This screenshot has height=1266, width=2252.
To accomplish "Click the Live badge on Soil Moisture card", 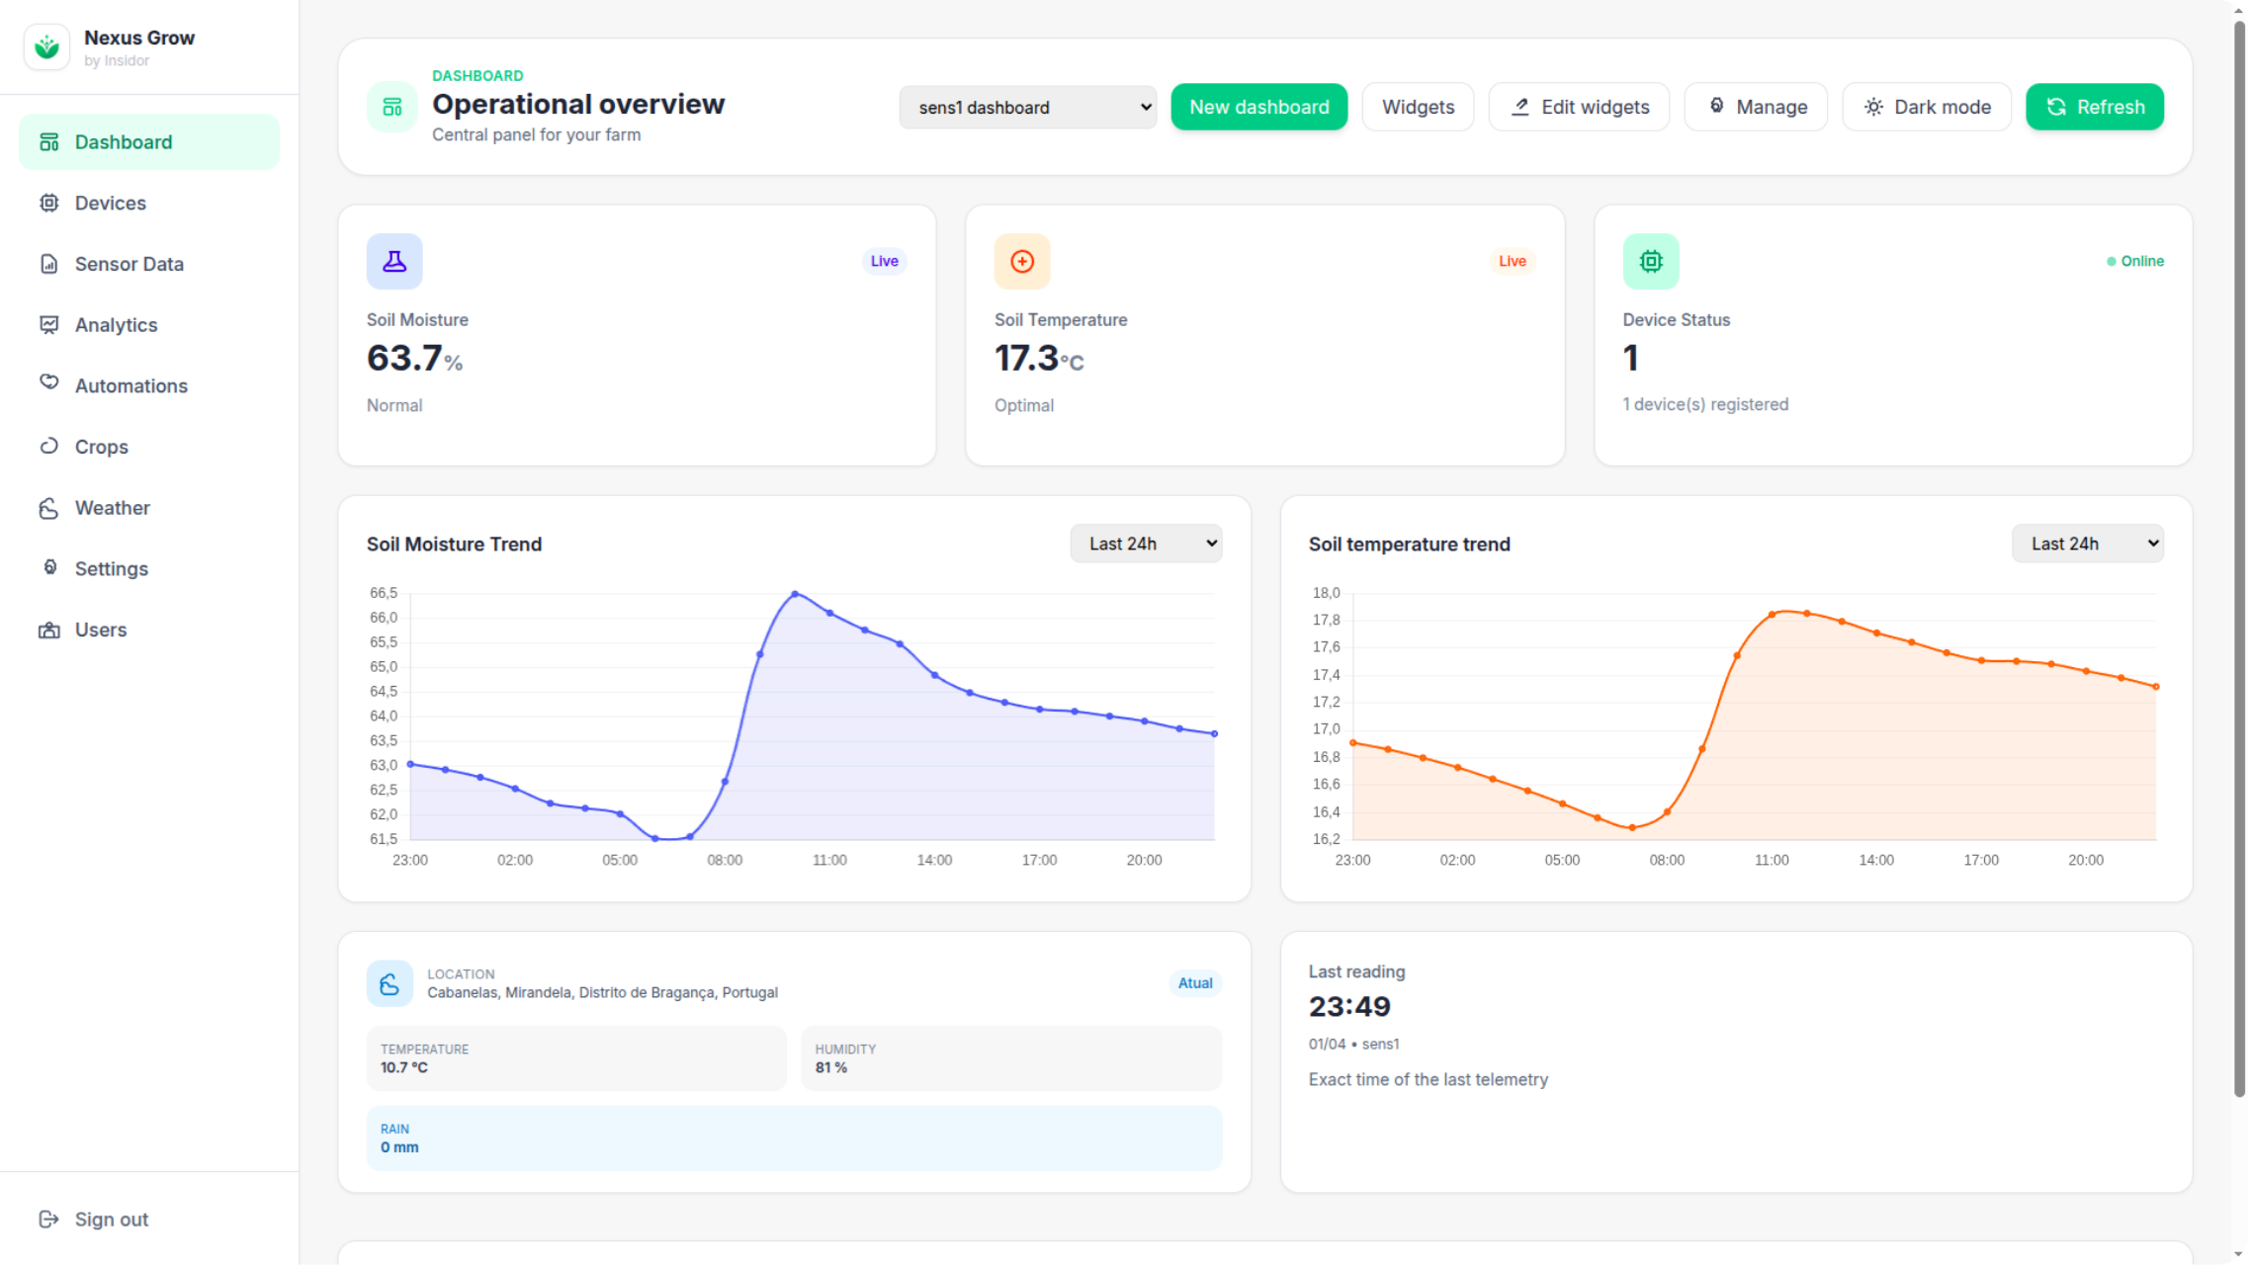I will [884, 261].
